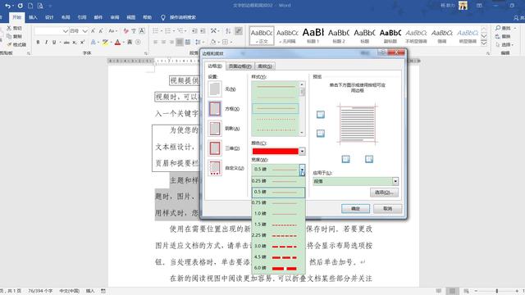Click the user account avatar in the title bar
Viewport: 525px width, 295px height.
[463, 6]
